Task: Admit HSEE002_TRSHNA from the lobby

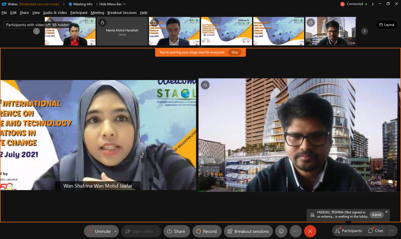Action: point(376,215)
